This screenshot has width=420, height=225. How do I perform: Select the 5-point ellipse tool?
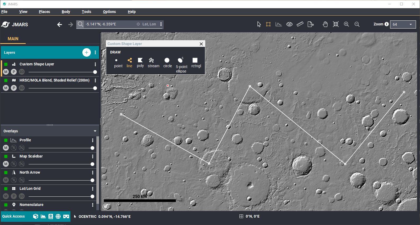click(x=181, y=65)
